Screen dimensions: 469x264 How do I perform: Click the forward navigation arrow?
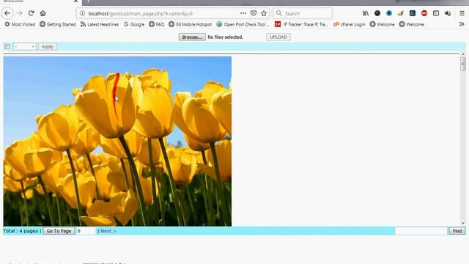pos(20,13)
